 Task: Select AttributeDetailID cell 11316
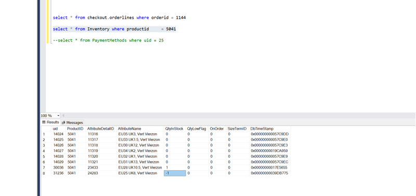point(101,134)
